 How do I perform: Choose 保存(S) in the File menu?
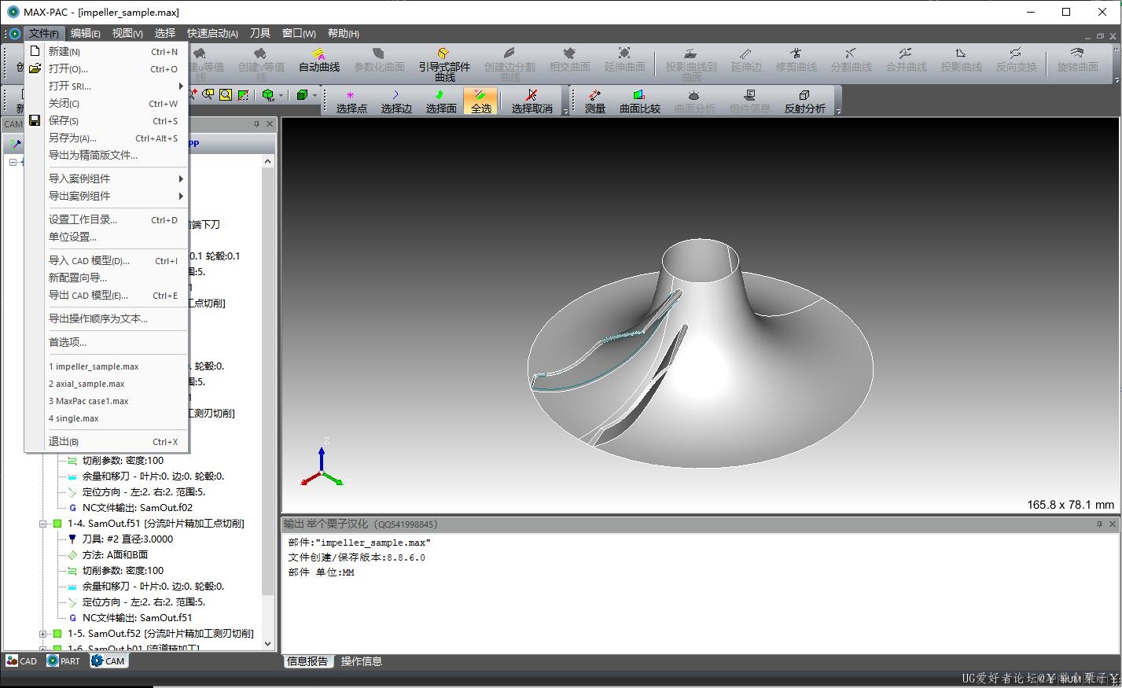pyautogui.click(x=107, y=120)
